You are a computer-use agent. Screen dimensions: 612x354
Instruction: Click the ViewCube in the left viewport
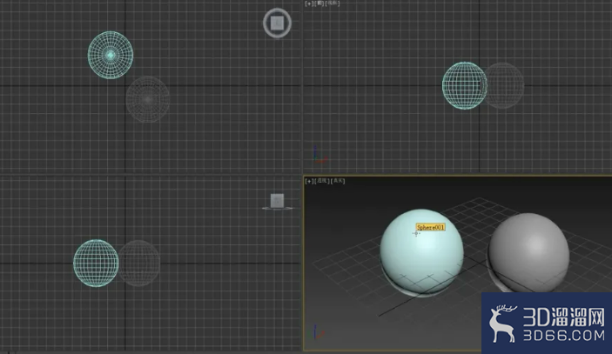pos(277,201)
